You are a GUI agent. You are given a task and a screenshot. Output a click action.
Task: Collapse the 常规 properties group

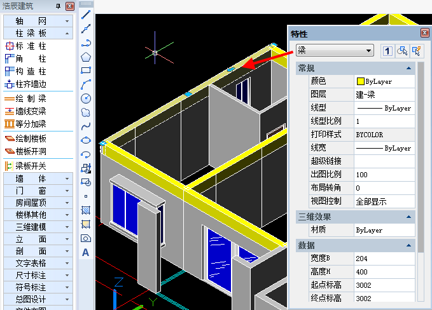tap(409, 68)
